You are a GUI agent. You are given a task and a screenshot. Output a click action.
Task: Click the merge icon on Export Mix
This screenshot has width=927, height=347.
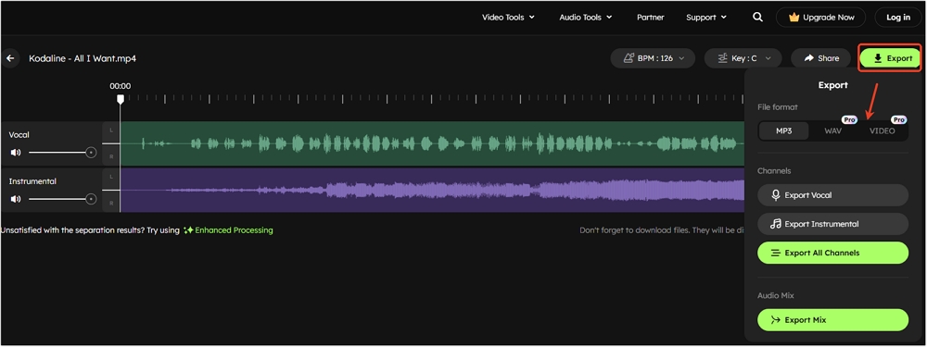(x=776, y=320)
